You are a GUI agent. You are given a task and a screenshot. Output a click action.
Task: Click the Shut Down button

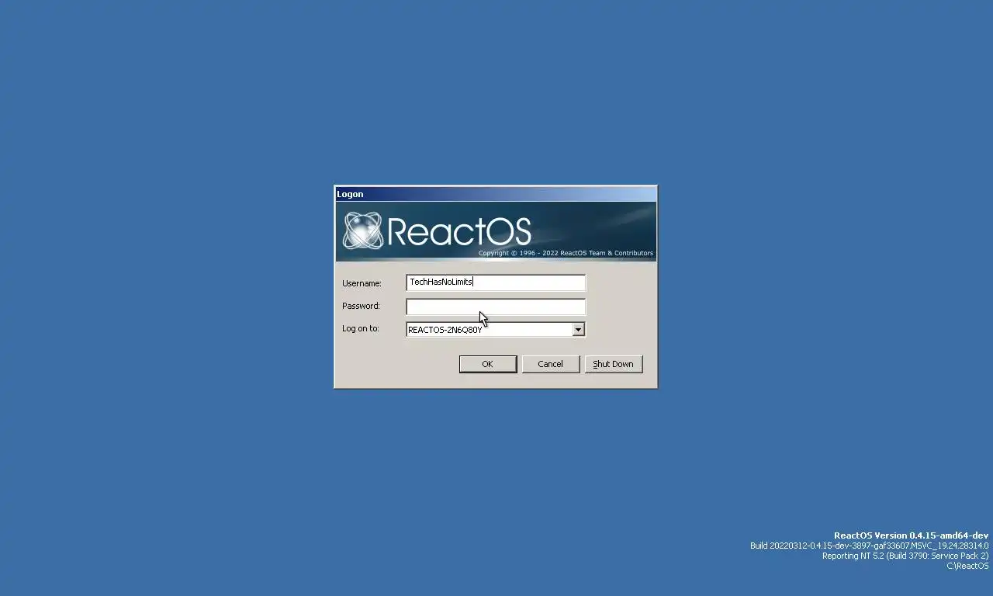[x=614, y=364]
